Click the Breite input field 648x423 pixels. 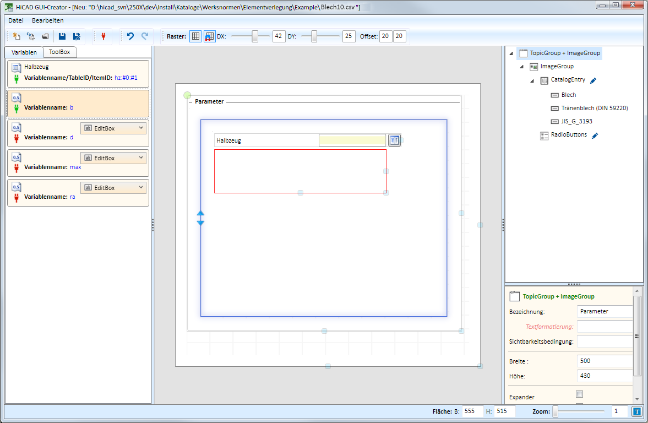(604, 361)
